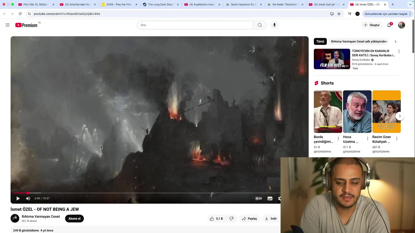Start voice search with microphone icon
This screenshot has height=233, width=415.
pyautogui.click(x=274, y=25)
